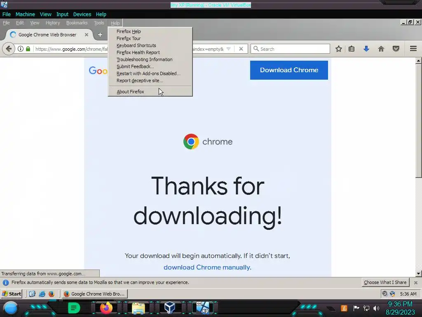This screenshot has height=317, width=422.
Task: Click the host clock showing 9:36 PM
Action: coord(400,304)
